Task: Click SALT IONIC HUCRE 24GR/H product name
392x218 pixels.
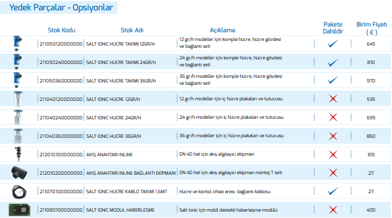Action: (114, 118)
